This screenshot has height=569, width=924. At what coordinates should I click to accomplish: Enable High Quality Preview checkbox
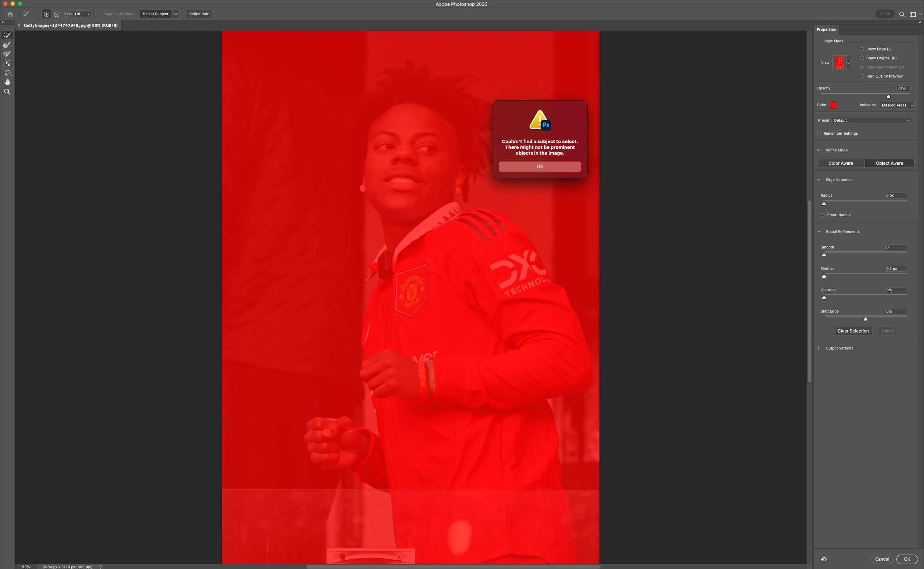tap(862, 76)
